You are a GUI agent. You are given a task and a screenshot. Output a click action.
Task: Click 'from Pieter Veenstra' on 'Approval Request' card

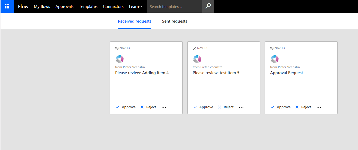[x=285, y=67]
